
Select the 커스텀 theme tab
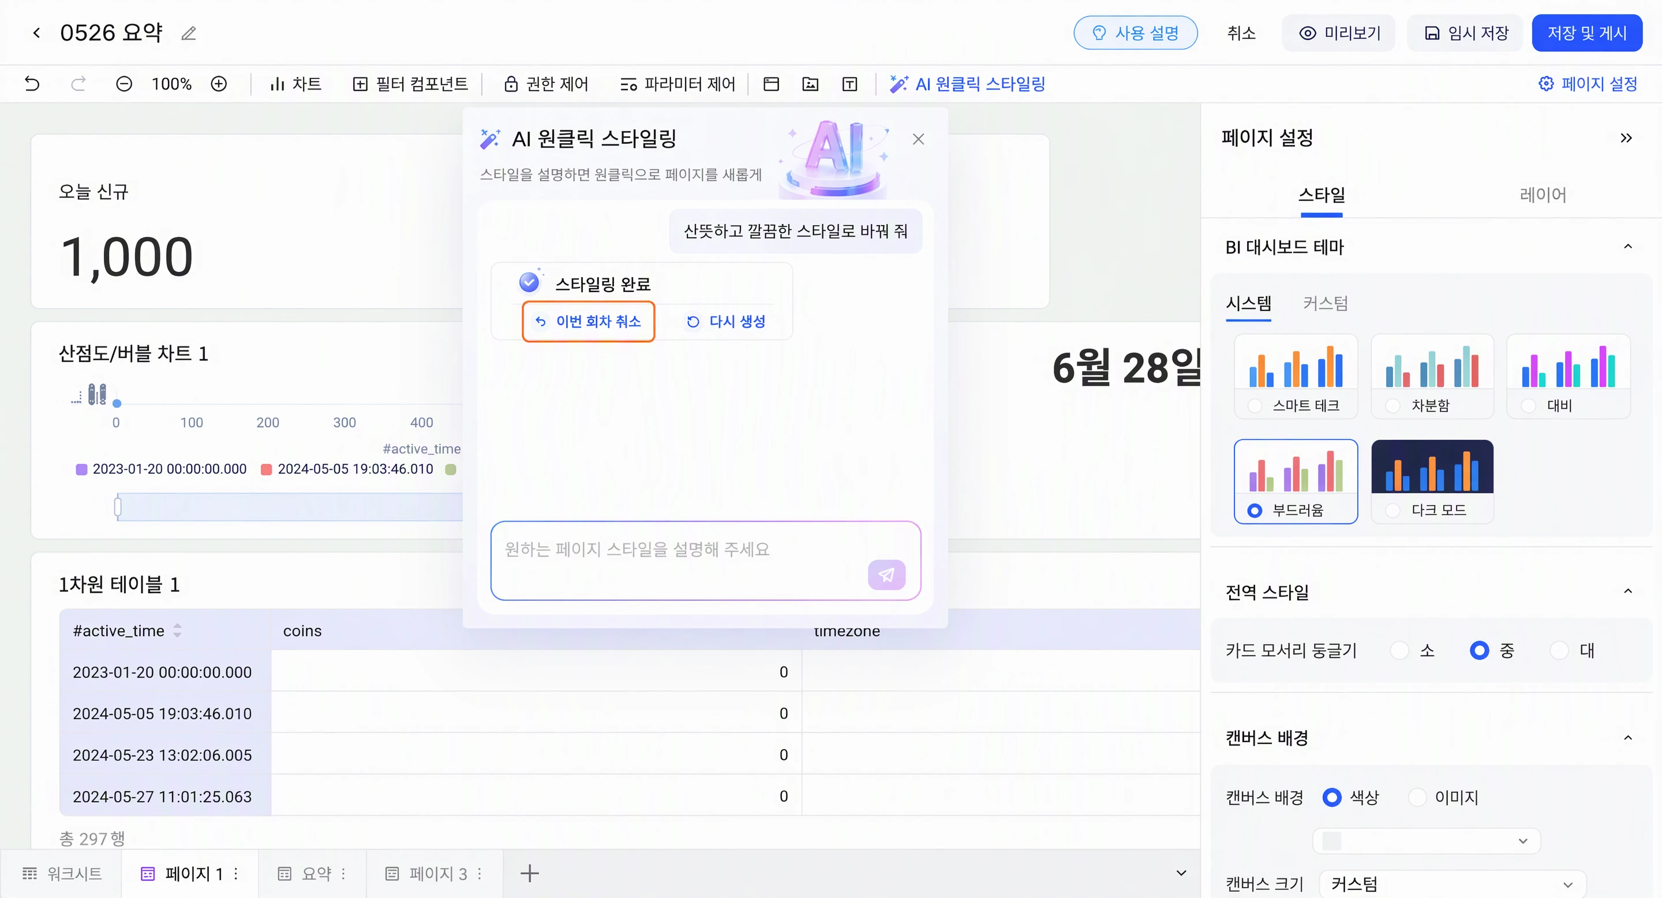(x=1325, y=303)
